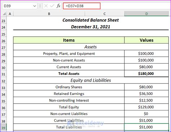
Task: Select the $51,000 Current Liabilities value
Action: 146,120
